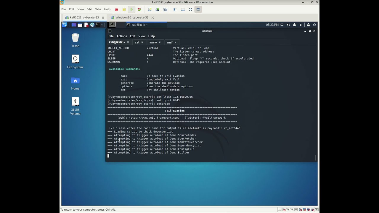Close the 'msf' terminal tab
This screenshot has height=213, width=379.
click(x=175, y=42)
